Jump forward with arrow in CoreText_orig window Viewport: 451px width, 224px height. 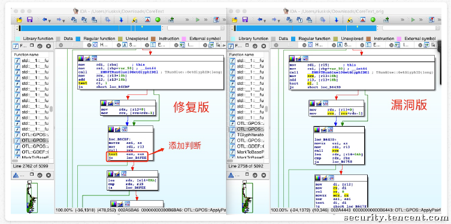[274, 20]
